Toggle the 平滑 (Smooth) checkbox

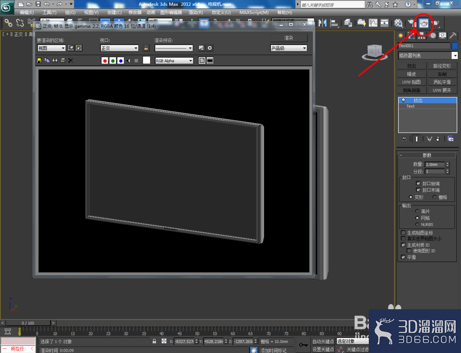pyautogui.click(x=403, y=257)
